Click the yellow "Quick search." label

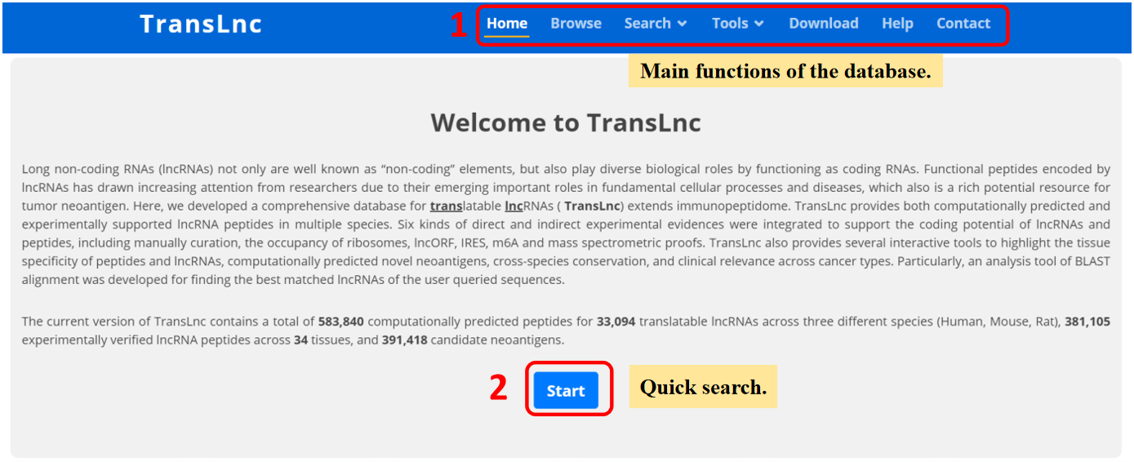click(x=703, y=387)
